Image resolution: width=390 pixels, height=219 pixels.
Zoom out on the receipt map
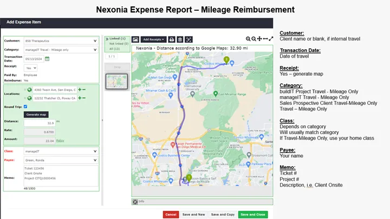coord(253,39)
